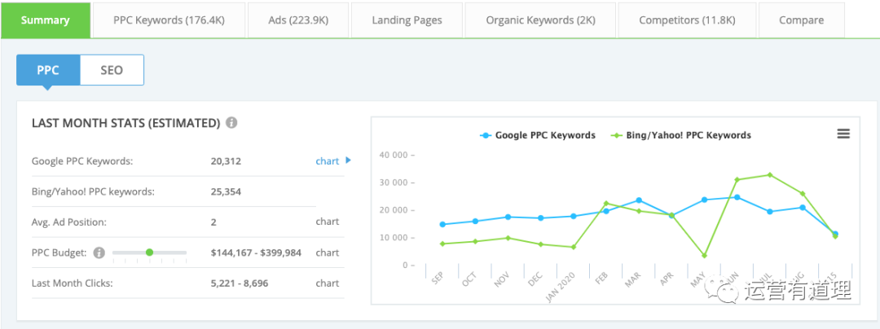The image size is (880, 329).
Task: View the Organic Keywords (2K) tab
Action: coord(540,20)
